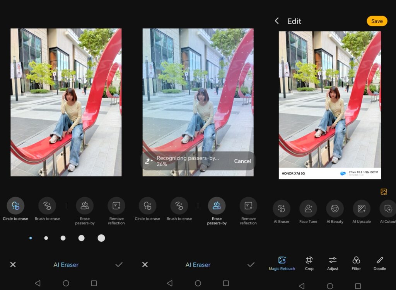The height and width of the screenshot is (290, 396).
Task: Tap Remove reflection in the leftmost panel
Action: coord(116,206)
